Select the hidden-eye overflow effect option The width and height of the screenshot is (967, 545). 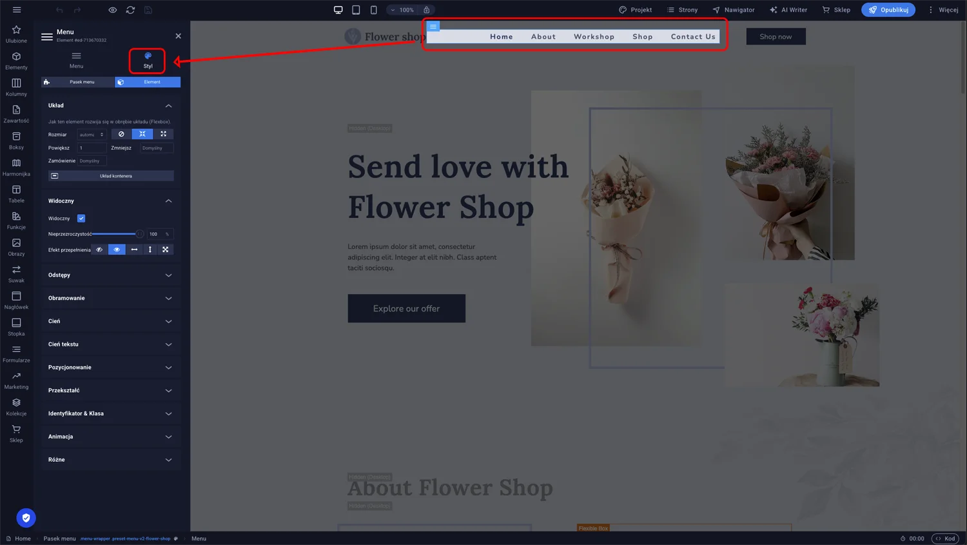99,250
